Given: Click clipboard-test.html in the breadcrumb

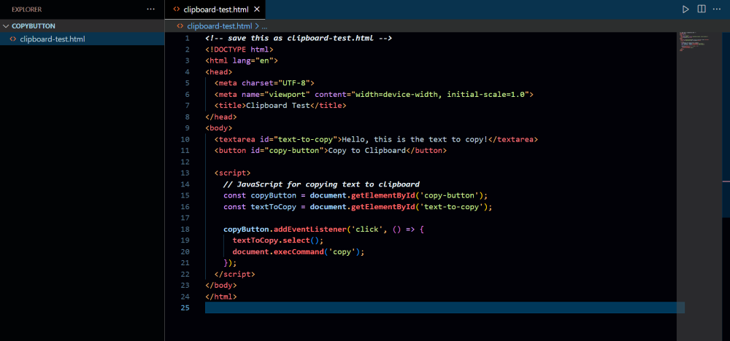Looking at the screenshot, I should pos(219,26).
